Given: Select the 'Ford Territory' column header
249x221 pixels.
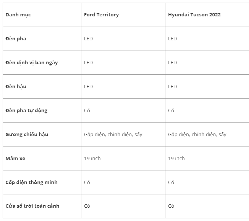Looking at the screenshot, I should (101, 15).
